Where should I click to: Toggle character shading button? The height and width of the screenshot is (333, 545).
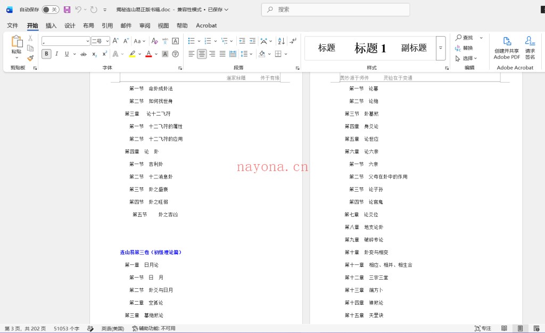(165, 54)
